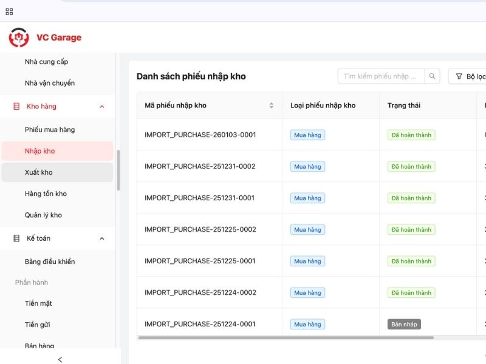Click the Kho hàng warehouse icon
This screenshot has height=364, width=486.
(x=16, y=106)
